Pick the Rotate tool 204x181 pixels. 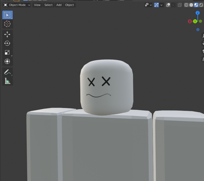[8, 43]
